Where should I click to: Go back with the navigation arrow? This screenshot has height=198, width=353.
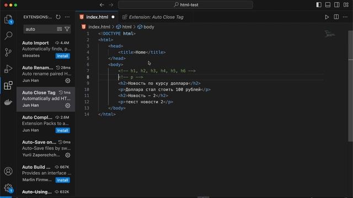pos(101,5)
